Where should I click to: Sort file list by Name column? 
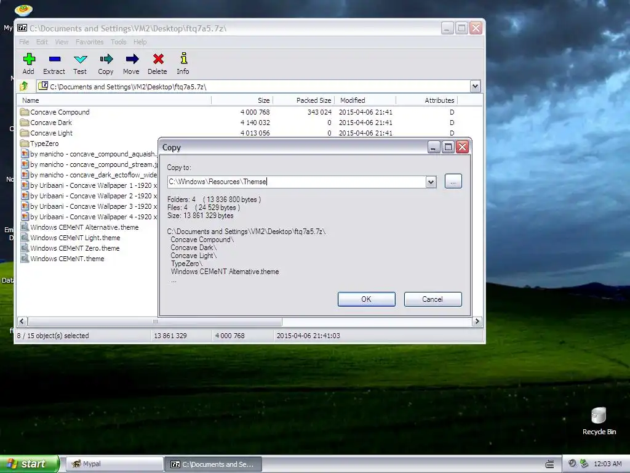(x=114, y=100)
